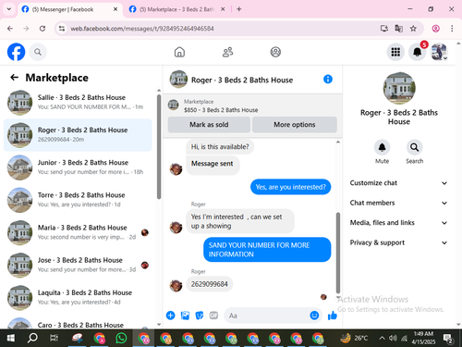The image size is (462, 347).
Task: Open Junior's 3 Beds 2 Baths conversation
Action: (78, 167)
